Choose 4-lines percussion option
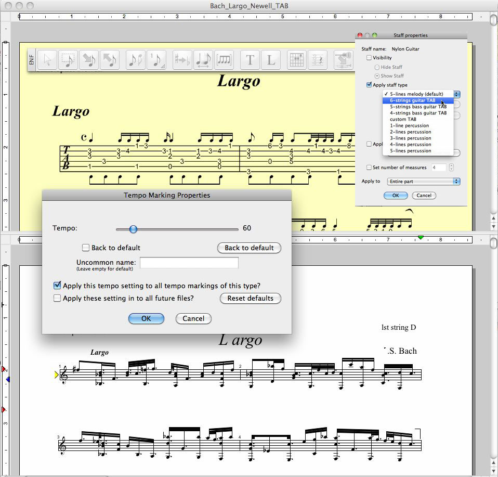Screen dimensions: 498x477 pos(418,144)
